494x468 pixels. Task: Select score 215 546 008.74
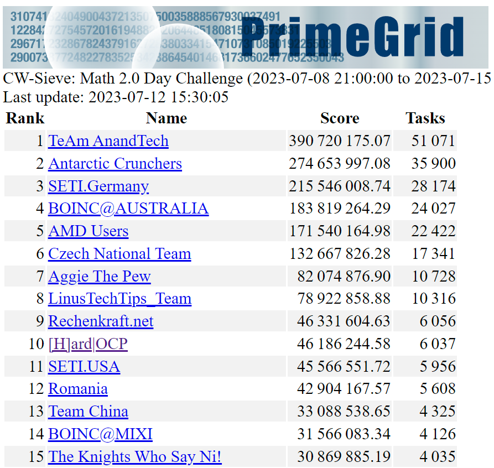340,186
